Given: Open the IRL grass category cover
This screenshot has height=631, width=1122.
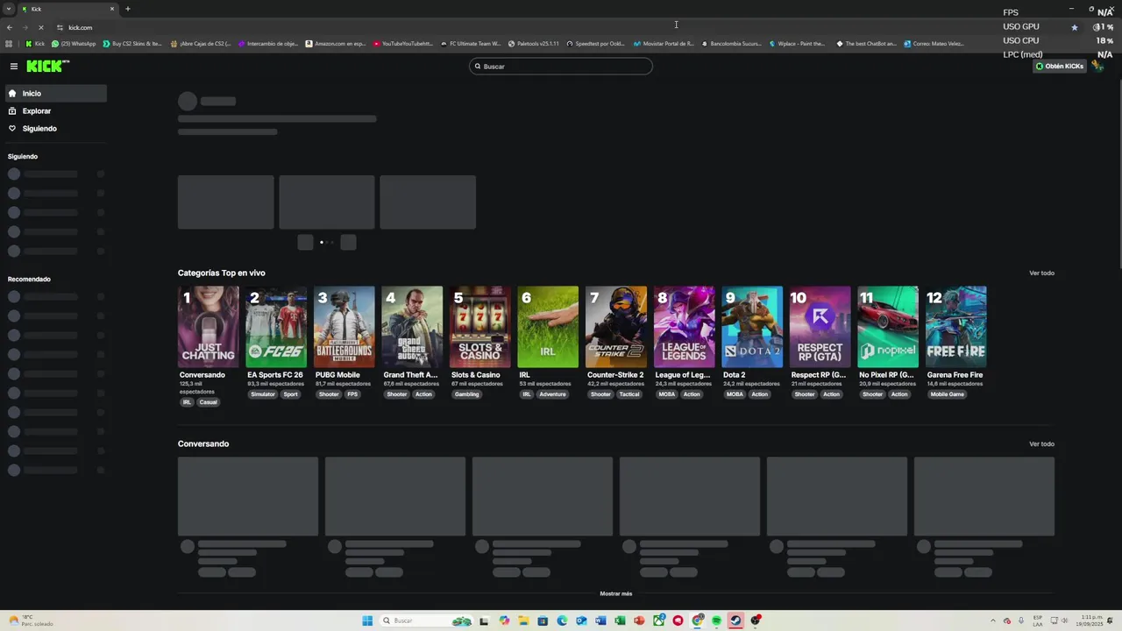Looking at the screenshot, I should [x=548, y=327].
